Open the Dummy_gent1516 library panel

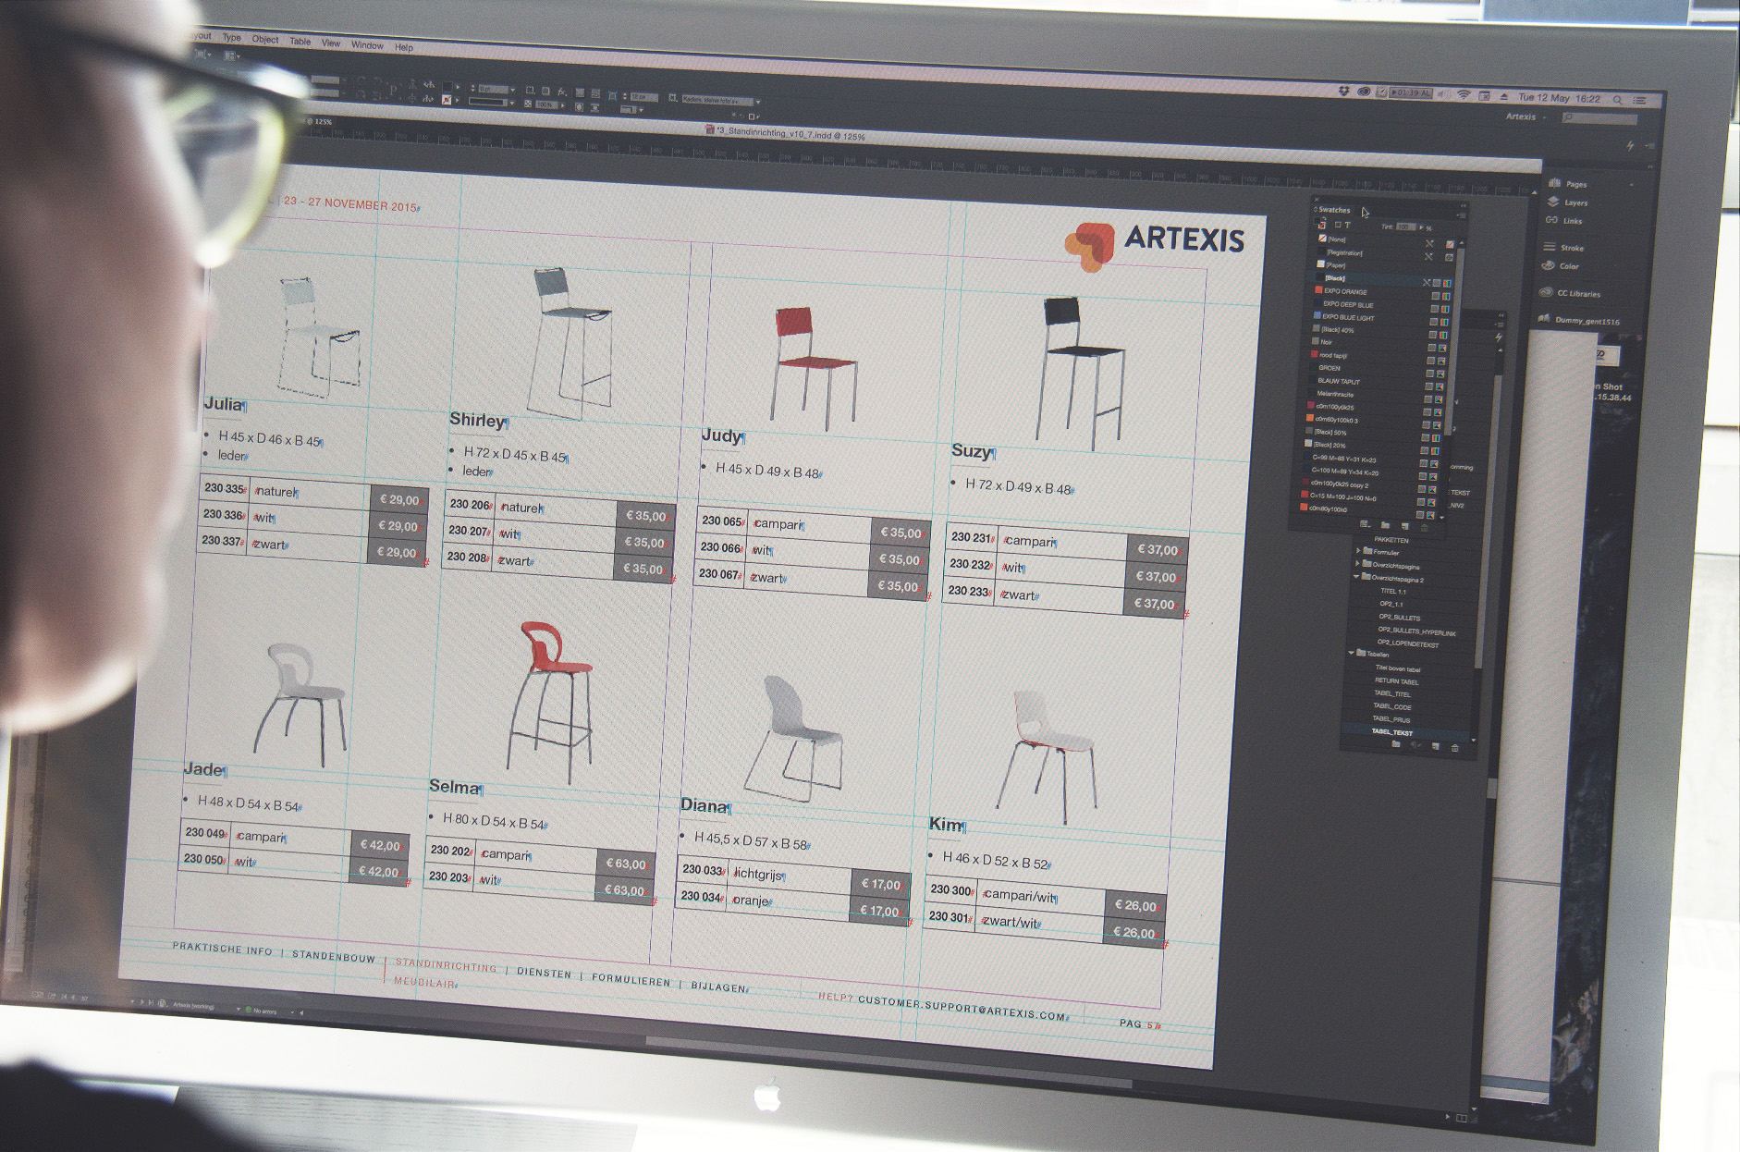click(x=1579, y=321)
